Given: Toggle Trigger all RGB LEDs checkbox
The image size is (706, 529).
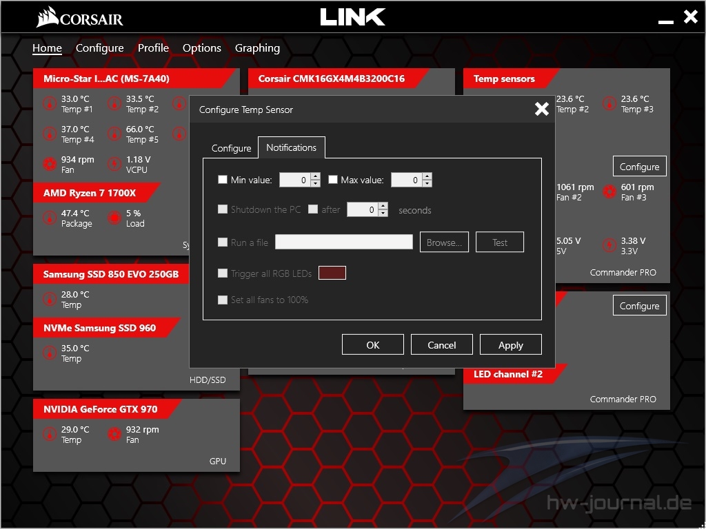Looking at the screenshot, I should [x=223, y=273].
